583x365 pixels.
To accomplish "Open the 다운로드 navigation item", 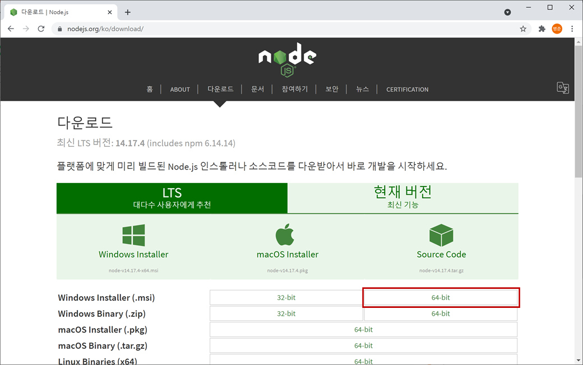I will click(x=220, y=89).
